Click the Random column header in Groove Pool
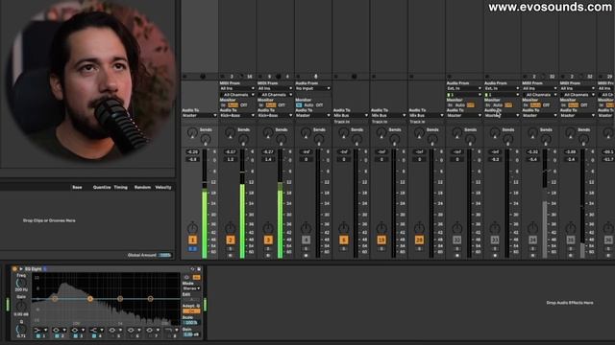Viewport: 615px width, 345px height. (142, 188)
